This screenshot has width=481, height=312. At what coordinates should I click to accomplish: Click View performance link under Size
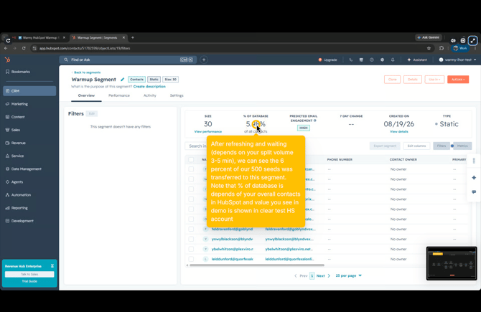[x=208, y=131]
